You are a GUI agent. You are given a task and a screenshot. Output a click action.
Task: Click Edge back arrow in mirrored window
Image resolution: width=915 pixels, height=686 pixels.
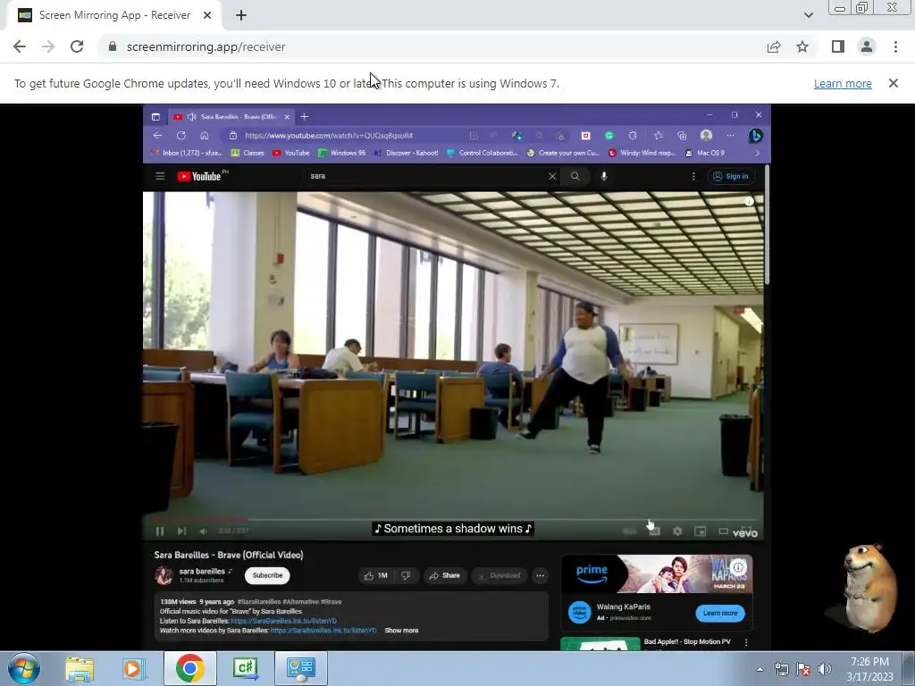(x=157, y=136)
